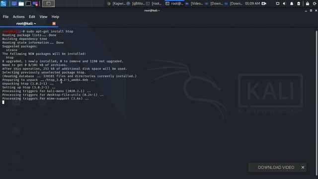Screen dimensions: 318x179
Task: Click the '(Reading database ...' line
Action: [x=70, y=76]
